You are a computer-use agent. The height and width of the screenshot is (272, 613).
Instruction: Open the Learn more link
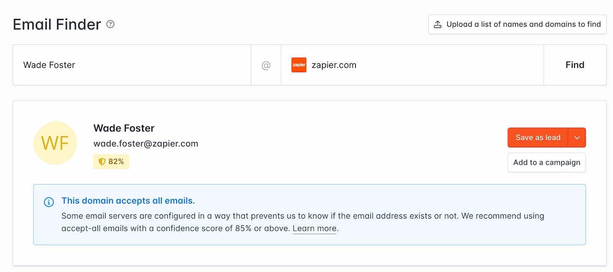coord(315,228)
